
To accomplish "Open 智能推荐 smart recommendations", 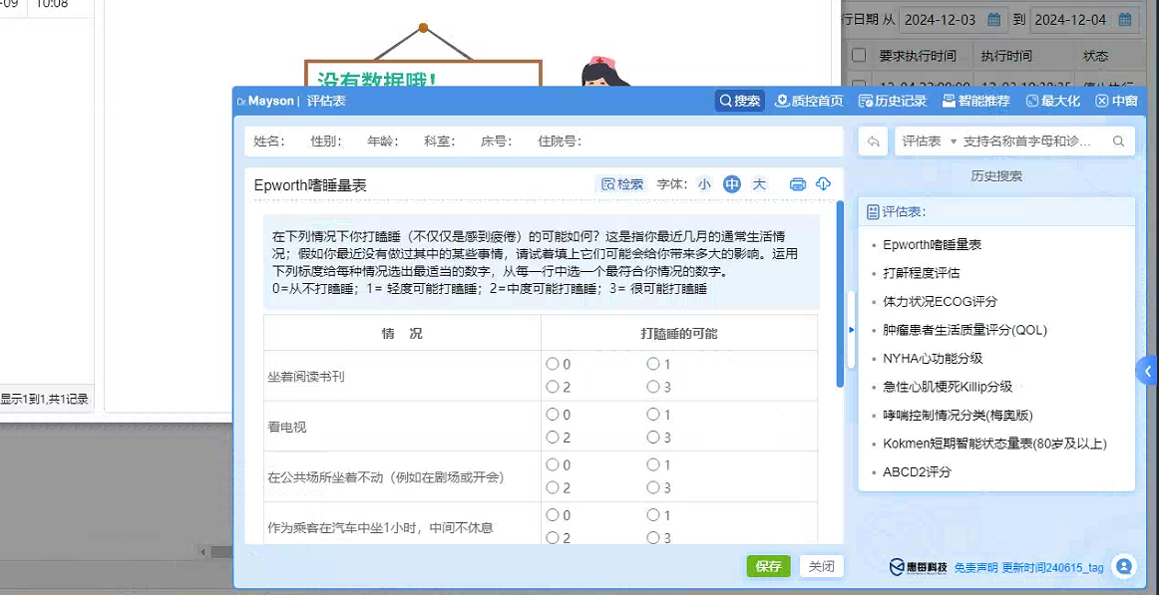I will [975, 101].
